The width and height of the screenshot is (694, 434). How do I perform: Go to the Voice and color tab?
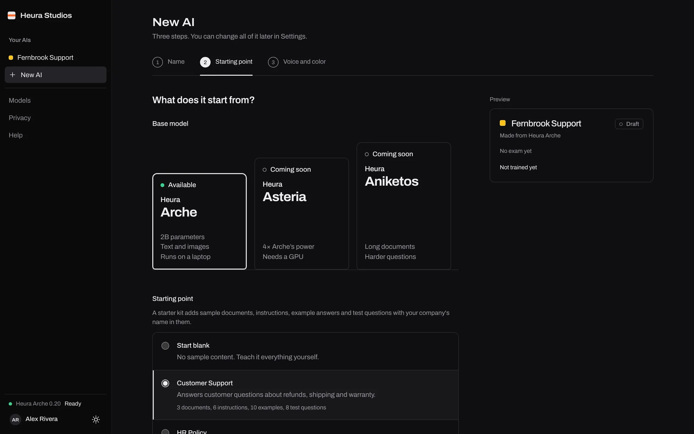tap(297, 62)
